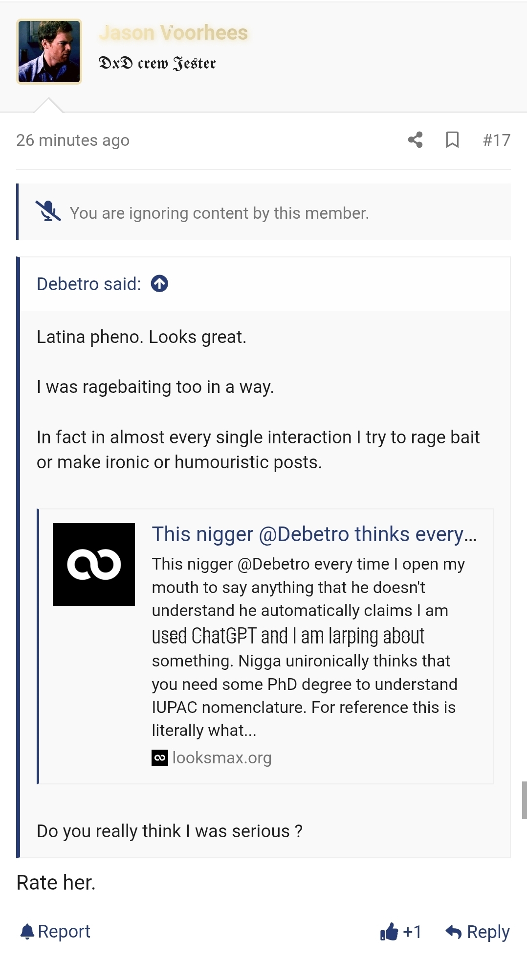Jump to the quoted post via the up-arrow icon
Viewport: 527px width, 963px height.
click(159, 284)
